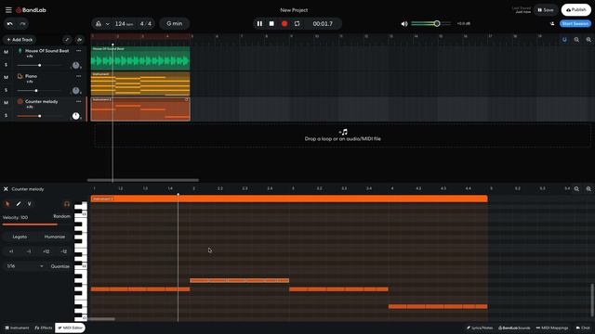Click the Legato button
The image size is (595, 334).
[20, 237]
